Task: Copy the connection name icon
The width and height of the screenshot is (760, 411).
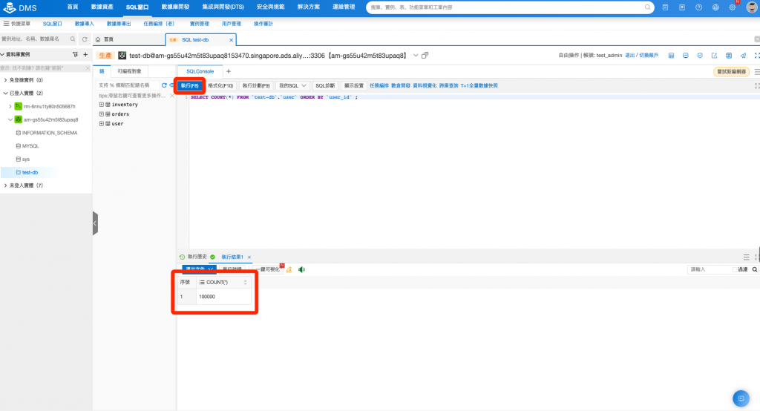Action: [x=425, y=55]
